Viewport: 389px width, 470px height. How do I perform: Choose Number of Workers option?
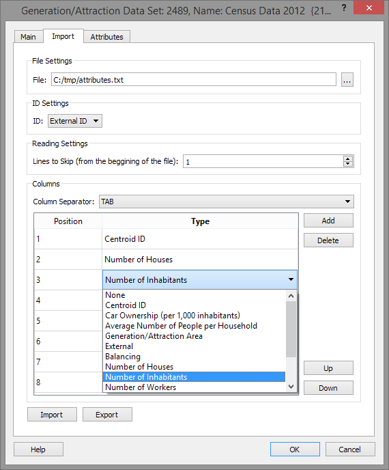(194, 387)
